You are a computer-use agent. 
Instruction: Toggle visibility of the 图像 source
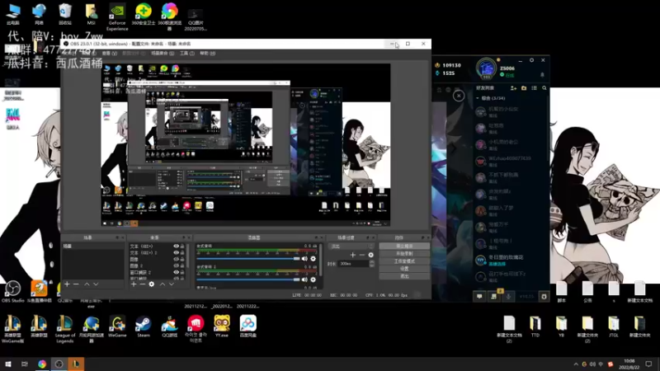(x=177, y=260)
